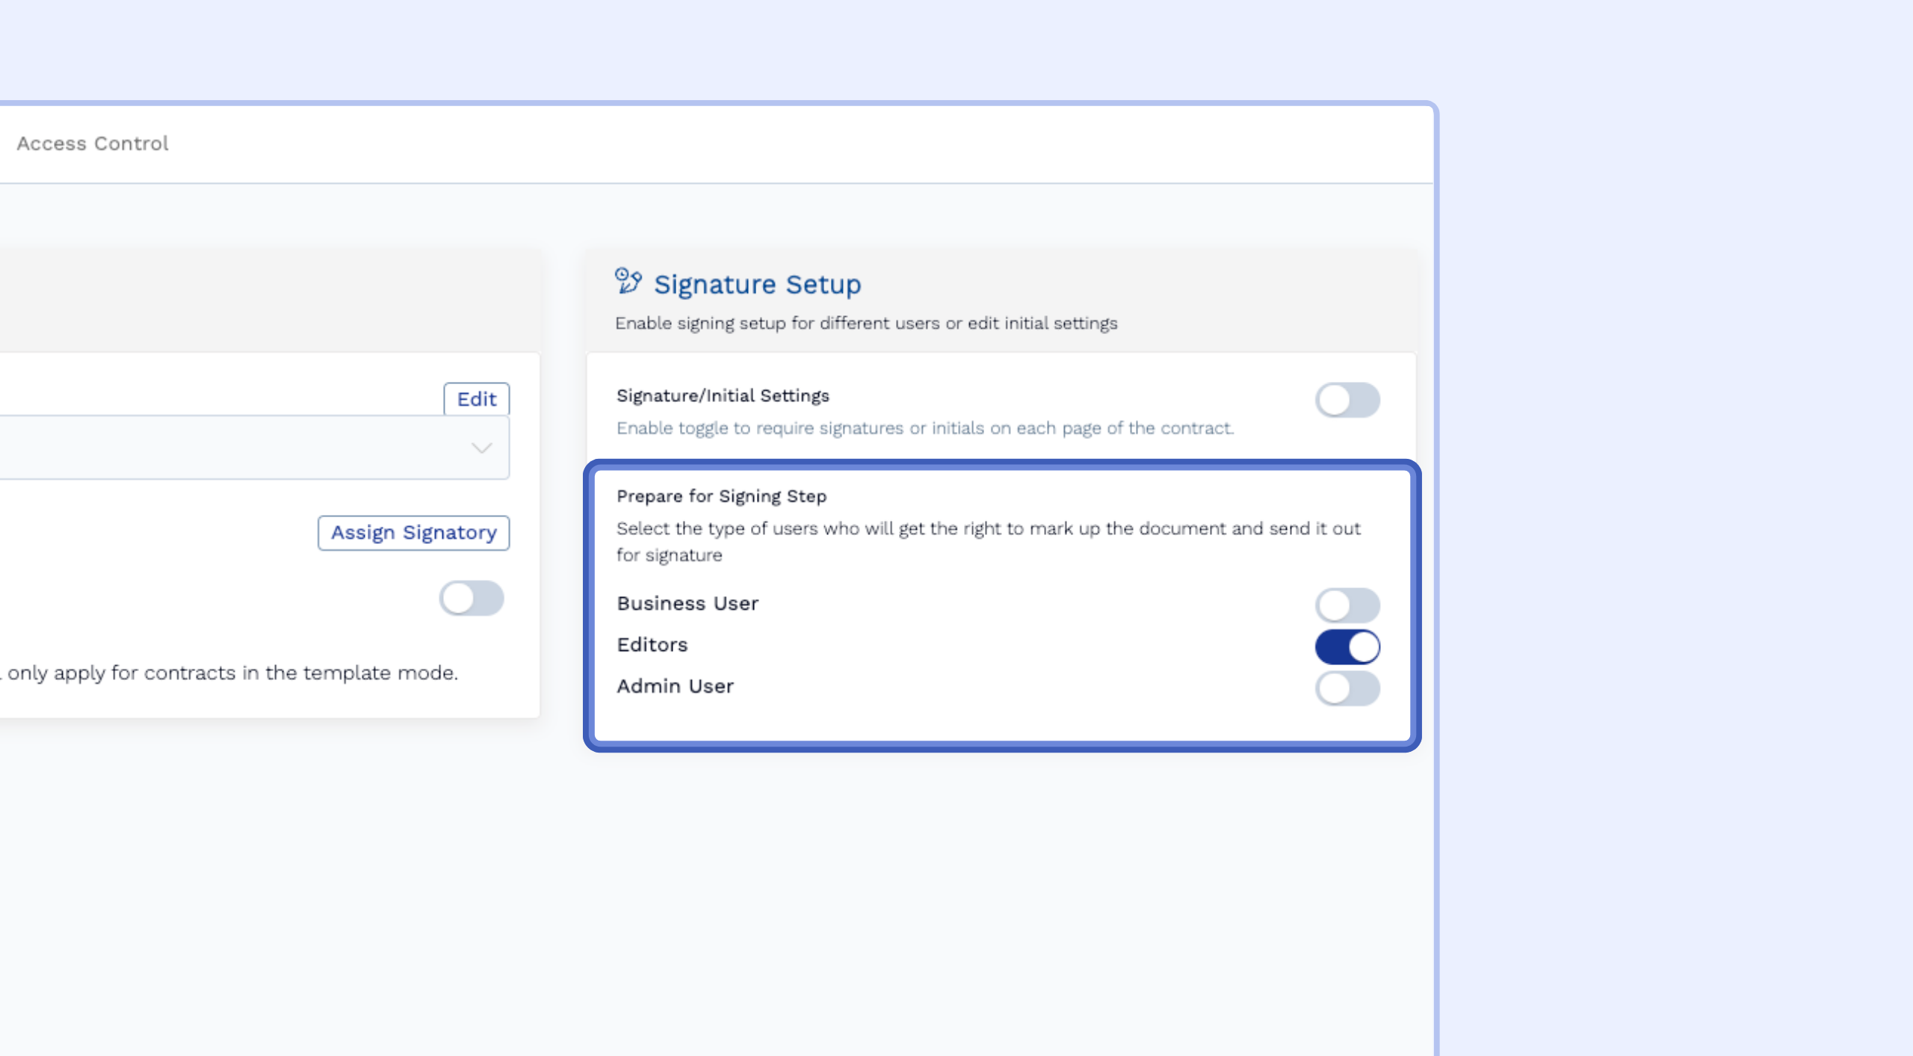Click the Signature Setup heading
The image size is (1913, 1056).
click(x=757, y=285)
